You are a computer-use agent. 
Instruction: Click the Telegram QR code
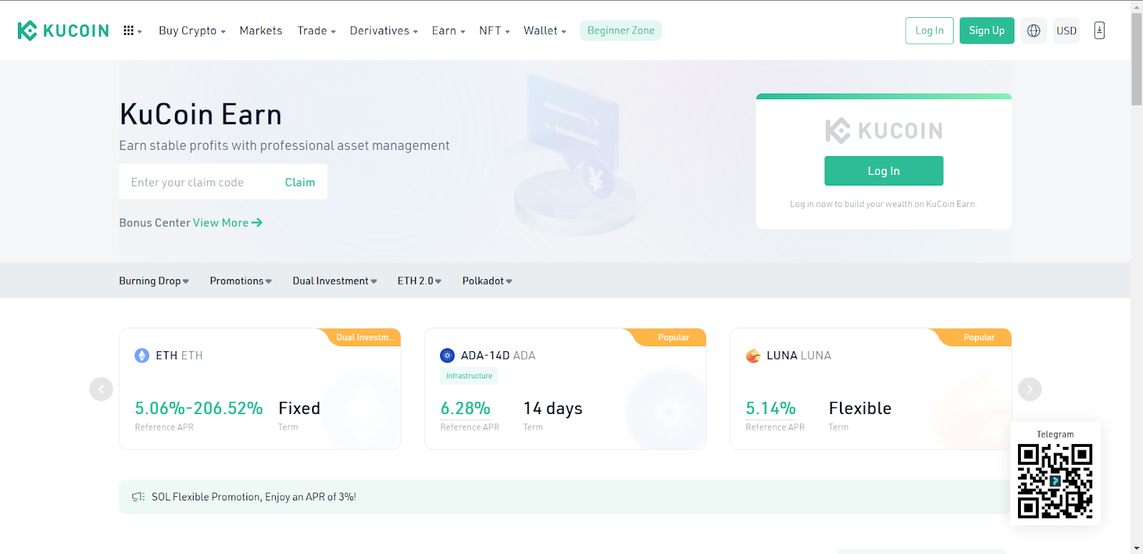coord(1055,480)
